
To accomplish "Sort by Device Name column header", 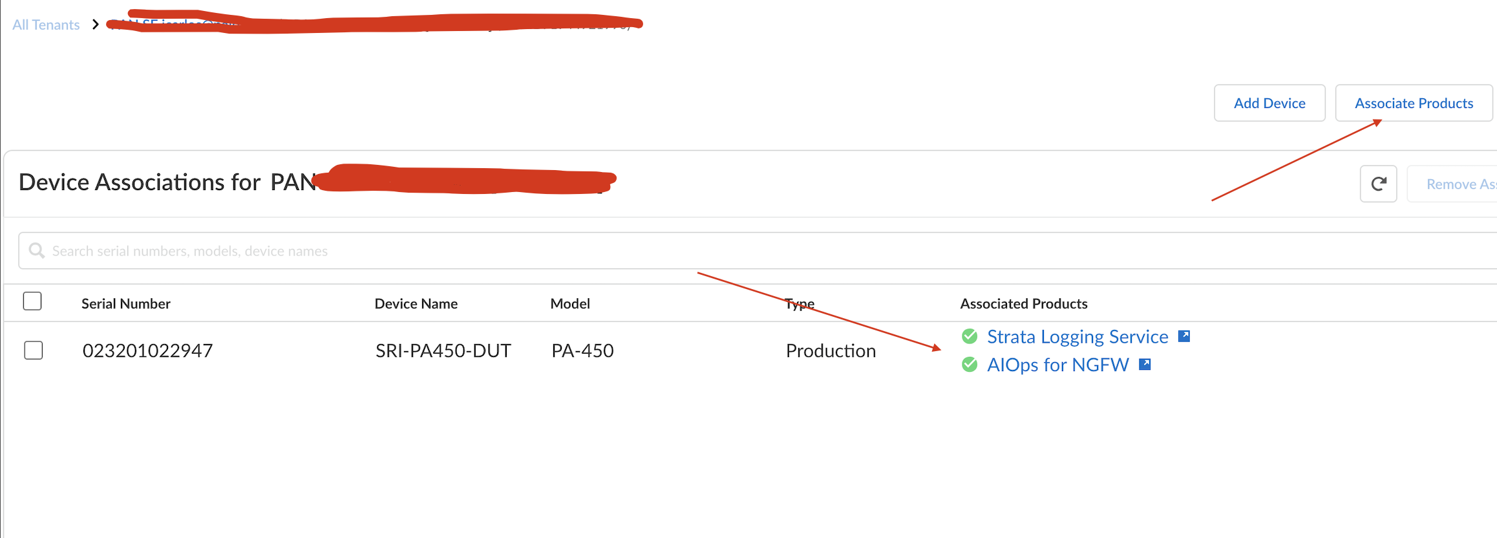I will (416, 304).
